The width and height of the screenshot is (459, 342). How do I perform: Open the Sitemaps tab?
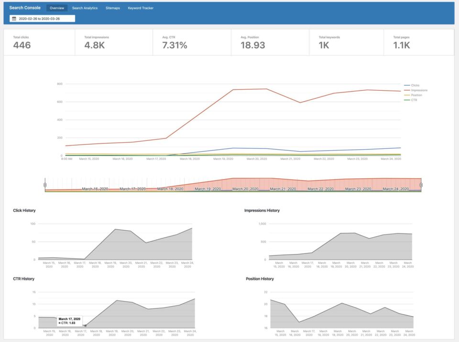point(113,8)
